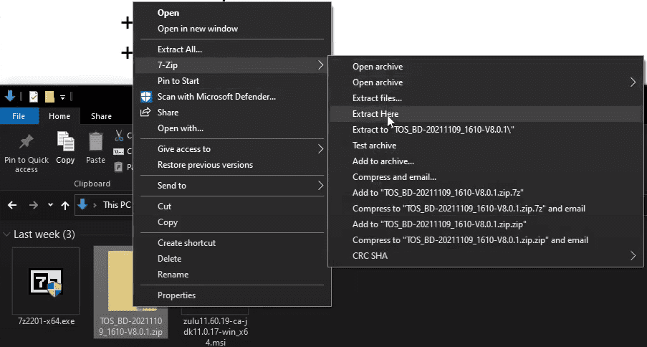Click the Back navigation arrow
647x347 pixels.
[12, 205]
